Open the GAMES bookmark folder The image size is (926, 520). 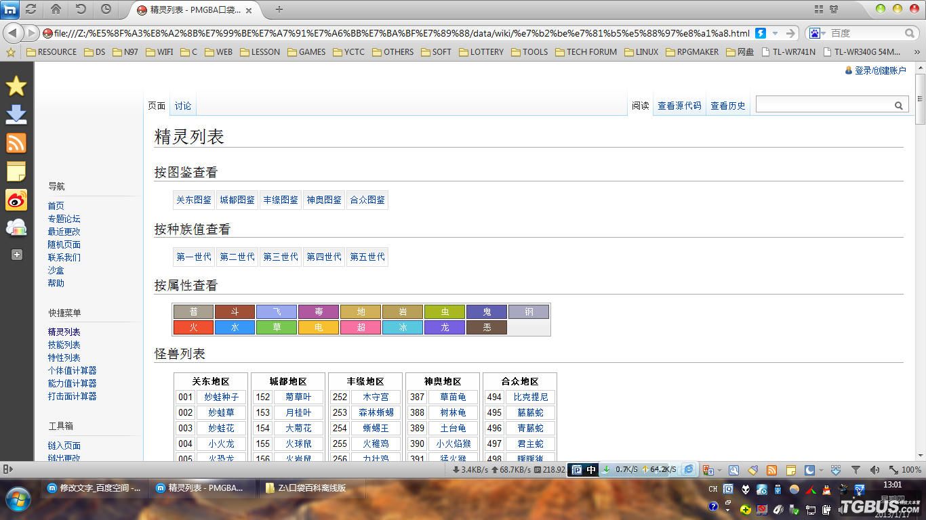pos(306,51)
